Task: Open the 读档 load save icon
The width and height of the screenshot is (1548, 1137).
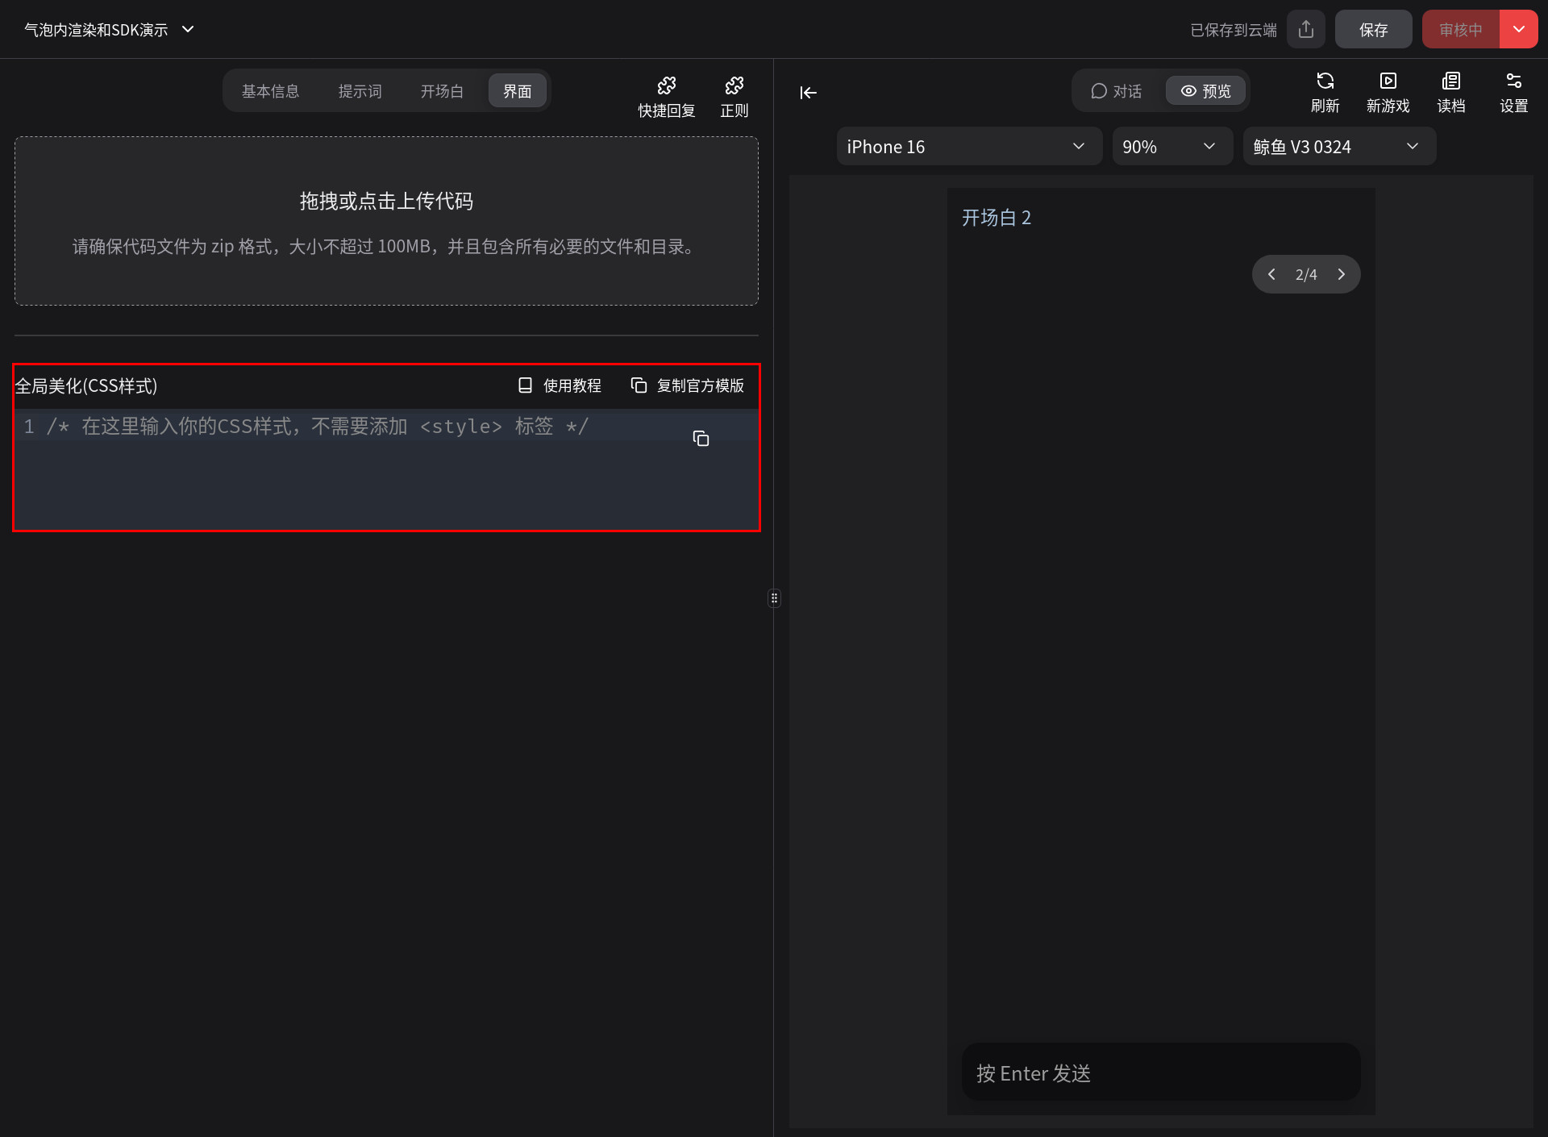Action: tap(1450, 92)
